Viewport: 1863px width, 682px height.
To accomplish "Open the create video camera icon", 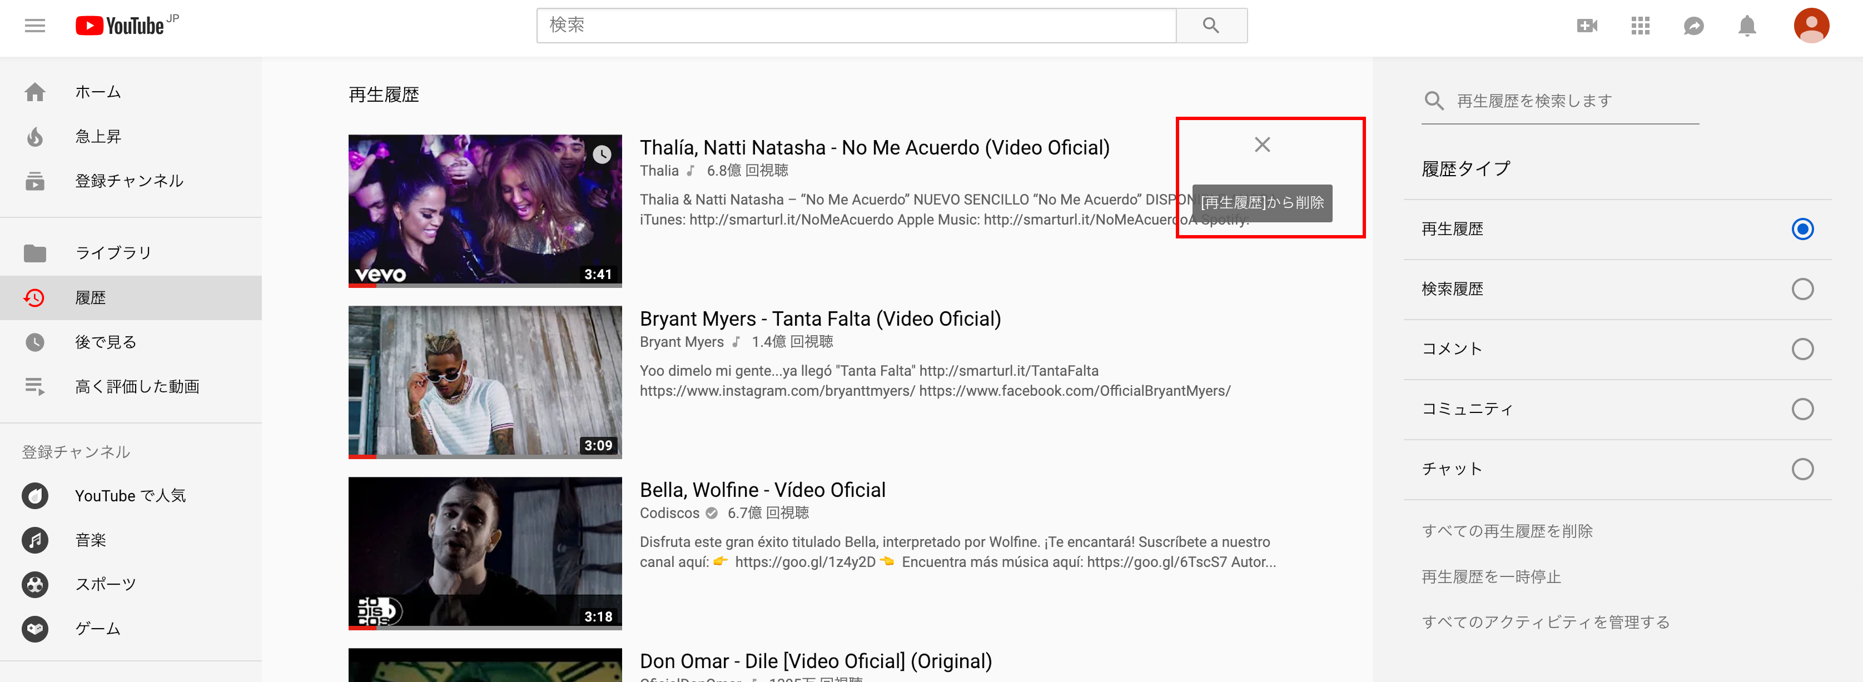I will 1587,26.
